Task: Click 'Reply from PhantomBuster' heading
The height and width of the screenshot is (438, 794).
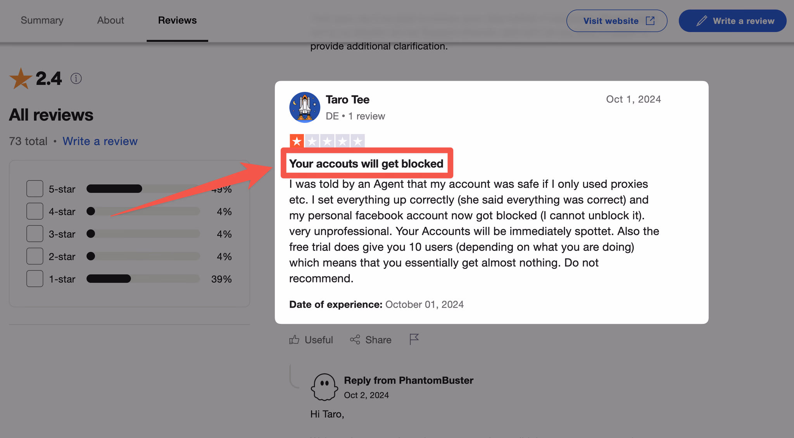Action: pos(409,380)
